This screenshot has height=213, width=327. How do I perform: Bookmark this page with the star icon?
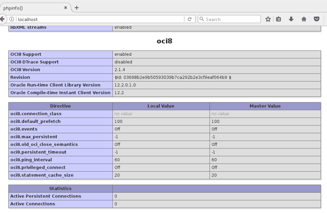268,19
